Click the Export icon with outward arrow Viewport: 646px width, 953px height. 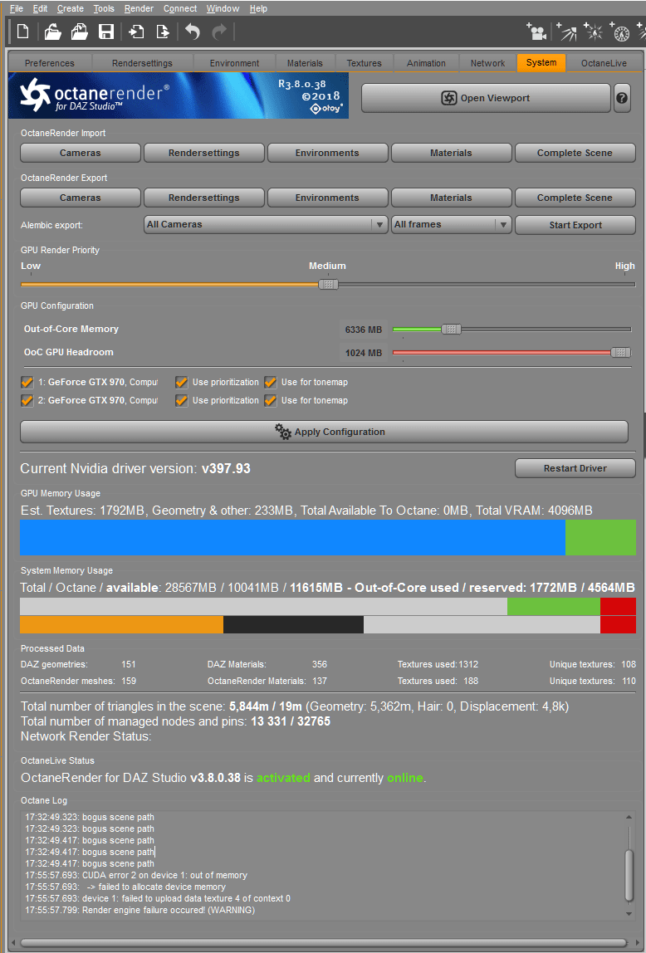click(163, 32)
